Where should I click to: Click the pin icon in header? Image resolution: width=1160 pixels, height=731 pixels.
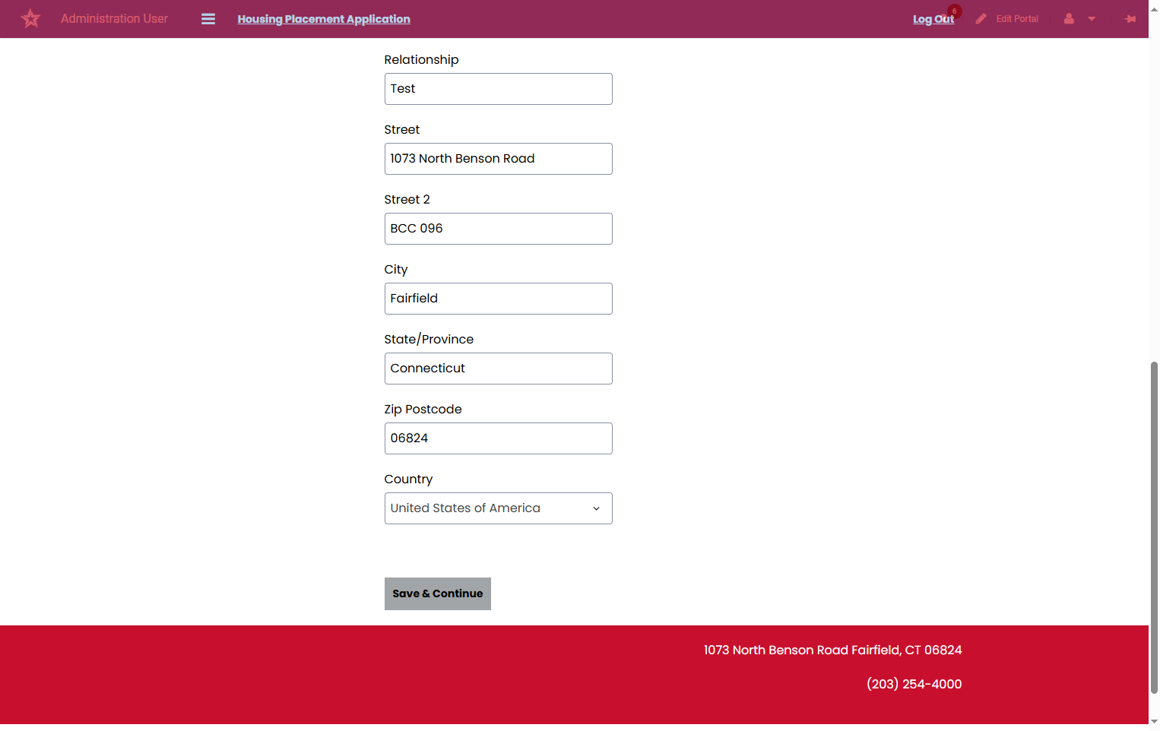[1130, 19]
